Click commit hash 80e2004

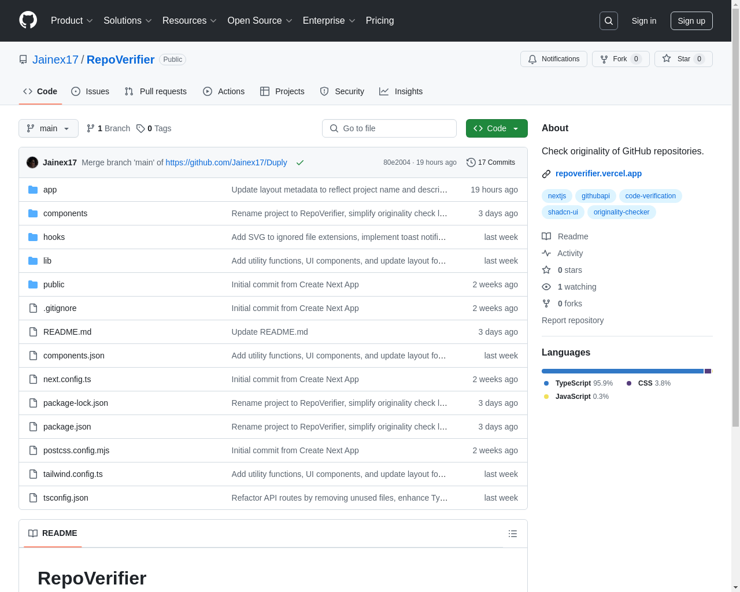pyautogui.click(x=397, y=162)
